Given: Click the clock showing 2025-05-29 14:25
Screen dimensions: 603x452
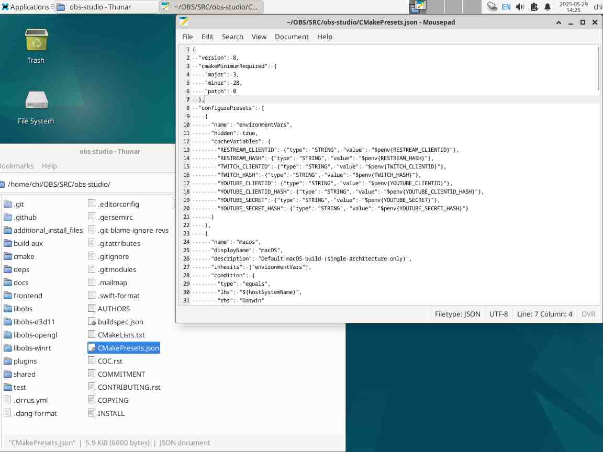Looking at the screenshot, I should (573, 7).
